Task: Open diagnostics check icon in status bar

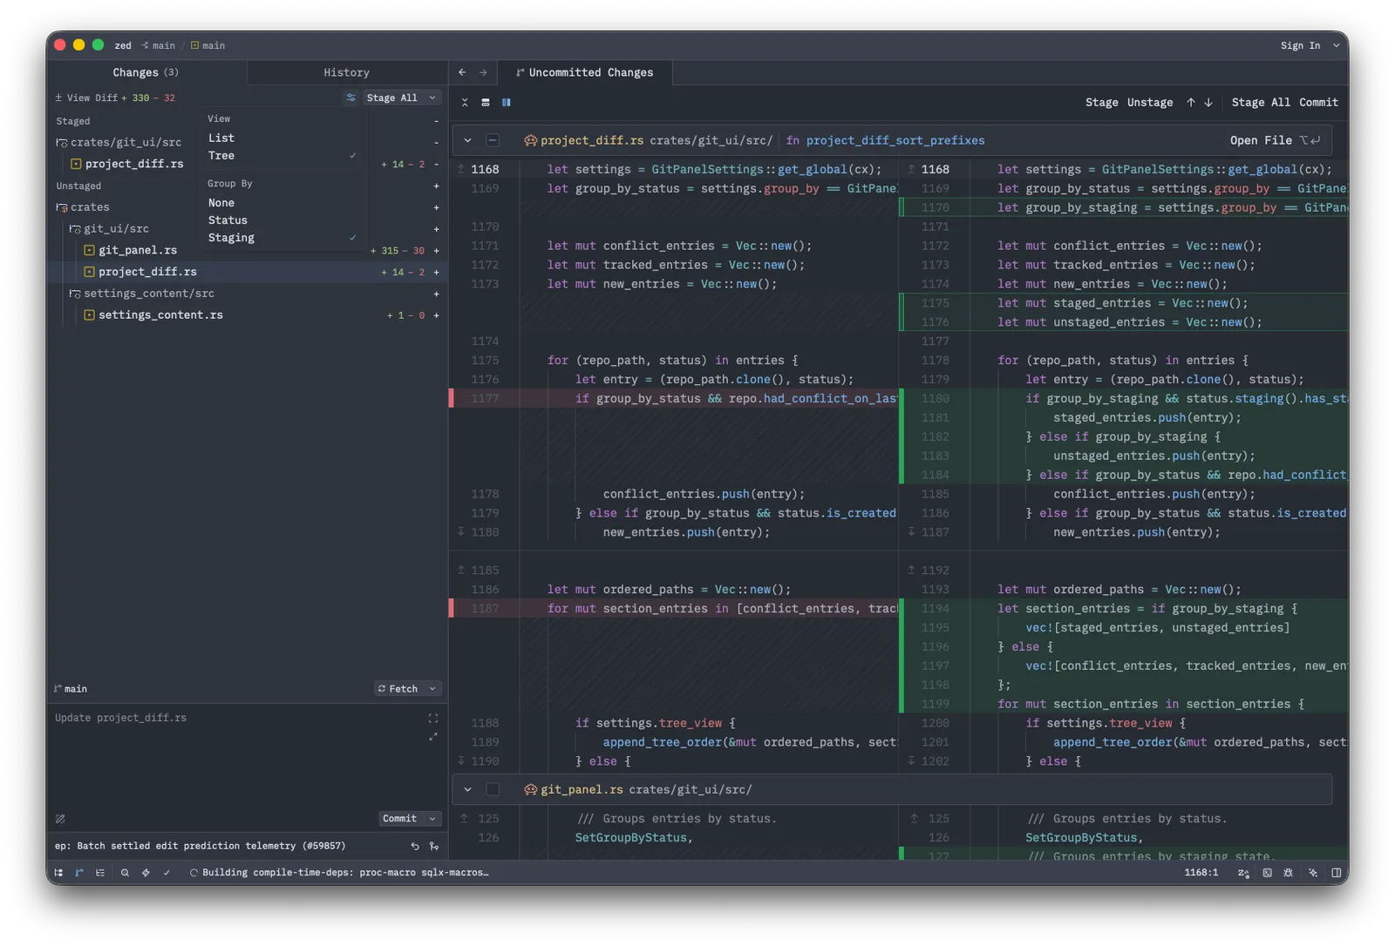Action: pyautogui.click(x=167, y=872)
